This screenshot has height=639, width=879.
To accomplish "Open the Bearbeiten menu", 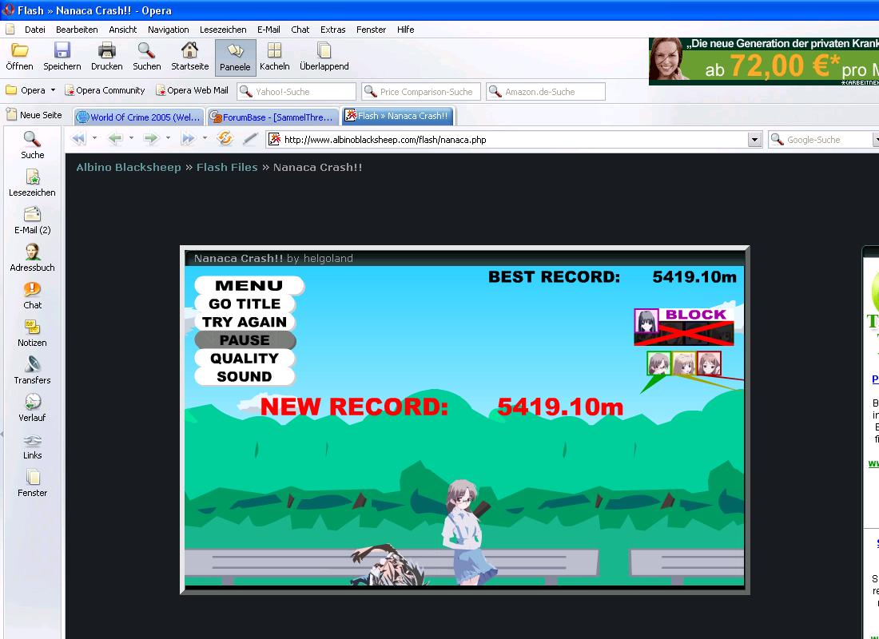I will pos(77,30).
